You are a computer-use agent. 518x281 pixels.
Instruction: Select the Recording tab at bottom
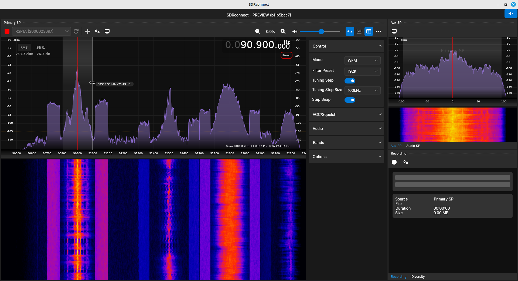tap(398, 277)
